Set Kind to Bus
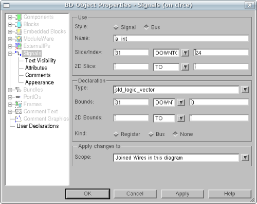This screenshot has height=204, width=257. click(151, 134)
